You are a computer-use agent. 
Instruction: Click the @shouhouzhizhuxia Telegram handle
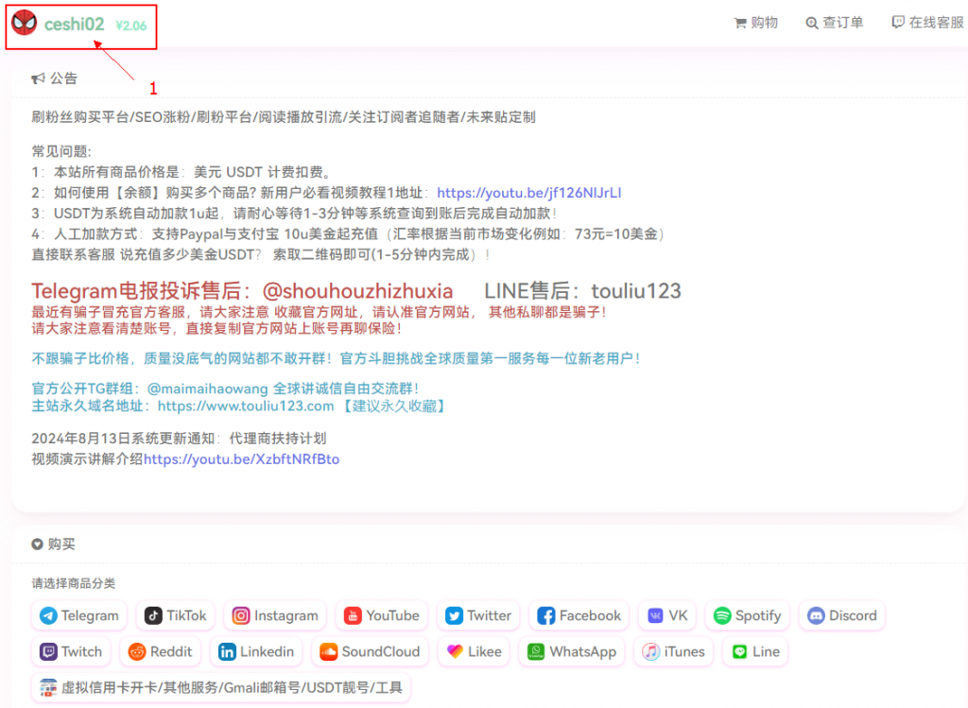pos(357,291)
